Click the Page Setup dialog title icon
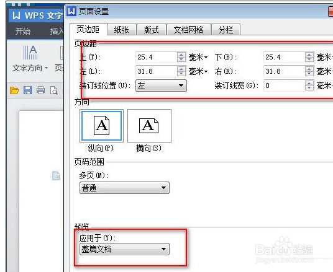 coord(71,11)
